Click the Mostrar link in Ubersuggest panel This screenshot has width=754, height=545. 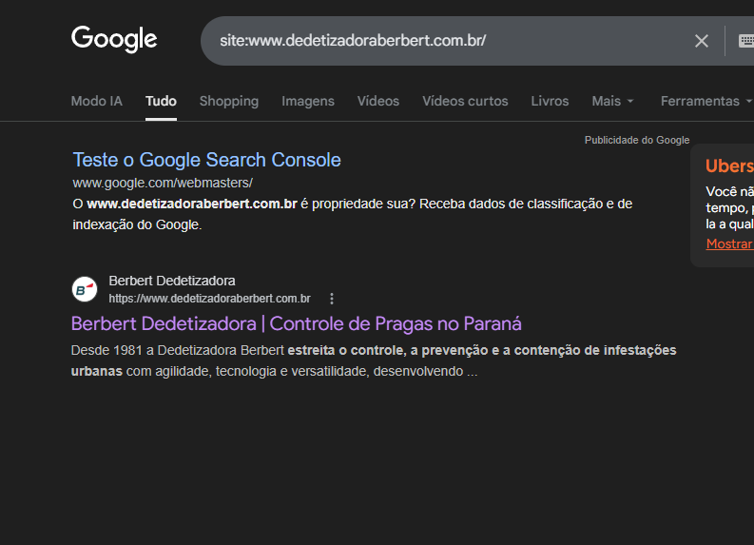coord(729,243)
